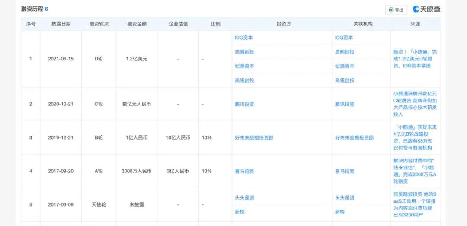
Task: Select the date 2017-03-09
Action: 61,205
